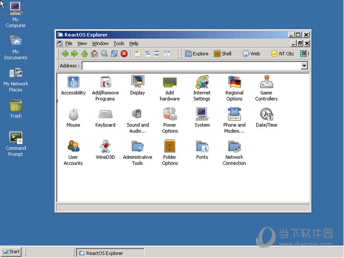Screen dimensions: 344x258
Task: Select ReactOS Explorer taskbar entry
Action: click(110, 253)
